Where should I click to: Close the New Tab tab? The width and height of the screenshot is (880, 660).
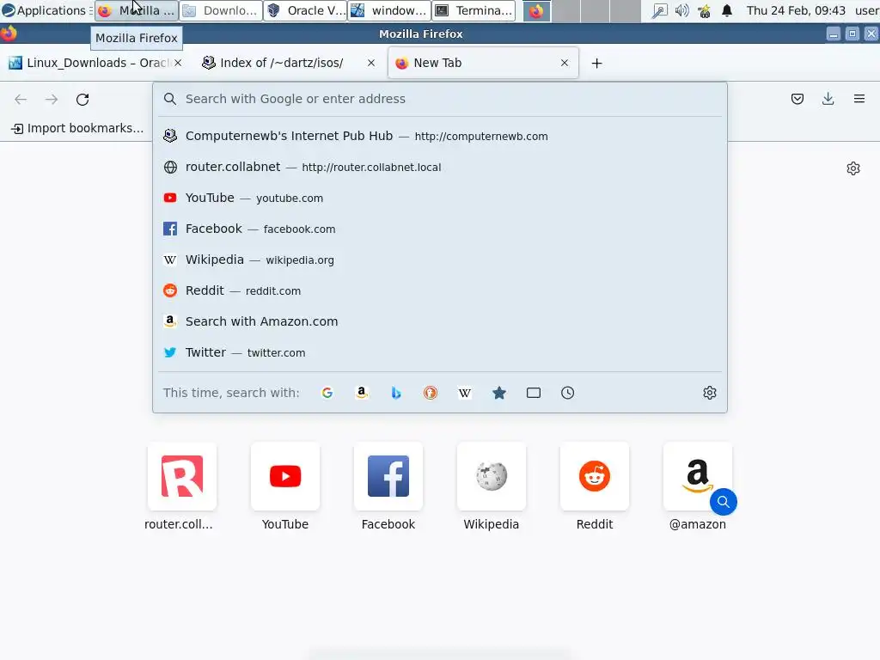tap(565, 63)
